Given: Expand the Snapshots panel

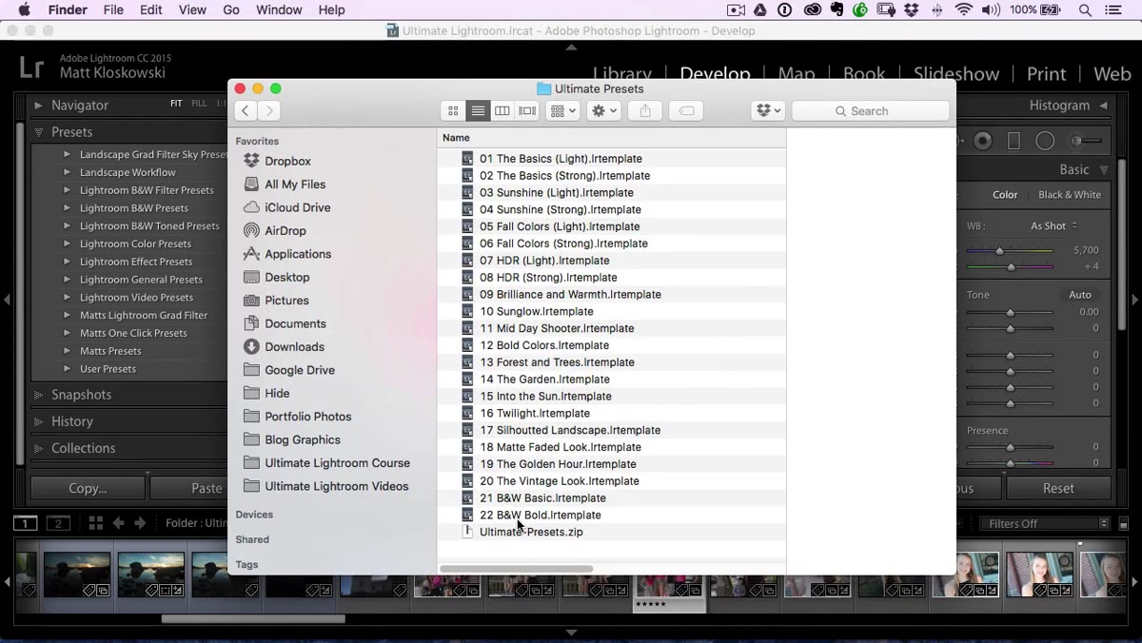Looking at the screenshot, I should (38, 395).
